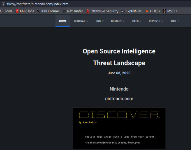Open the REPORTS navigation menu
The image size is (191, 150).
(156, 21)
